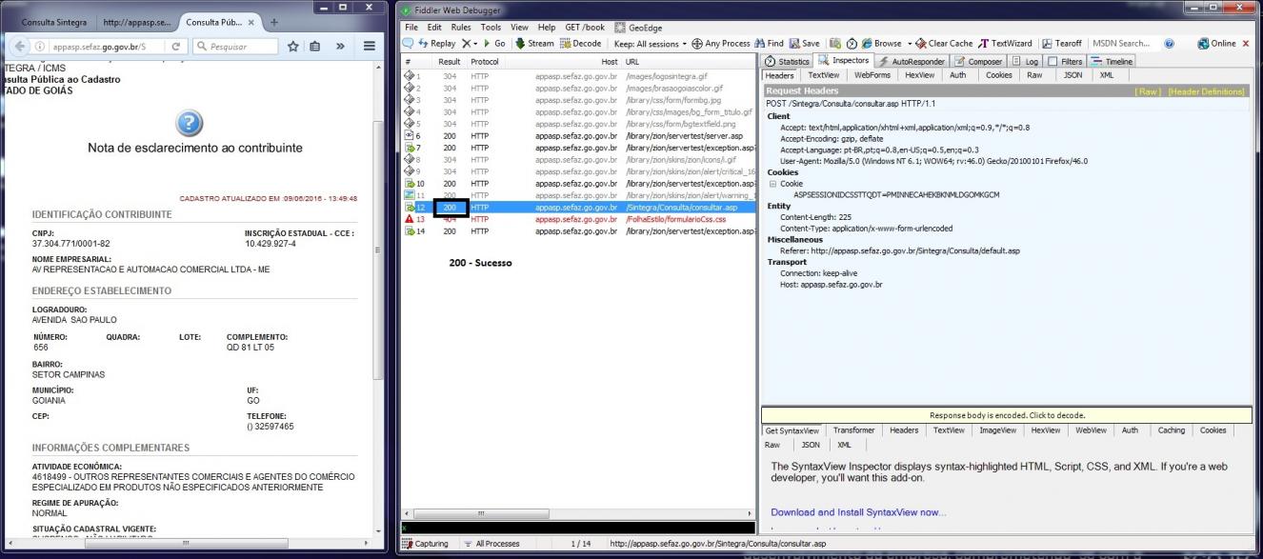Toggle Stream mode in Fiddler
This screenshot has height=559, width=1263.
click(x=534, y=43)
